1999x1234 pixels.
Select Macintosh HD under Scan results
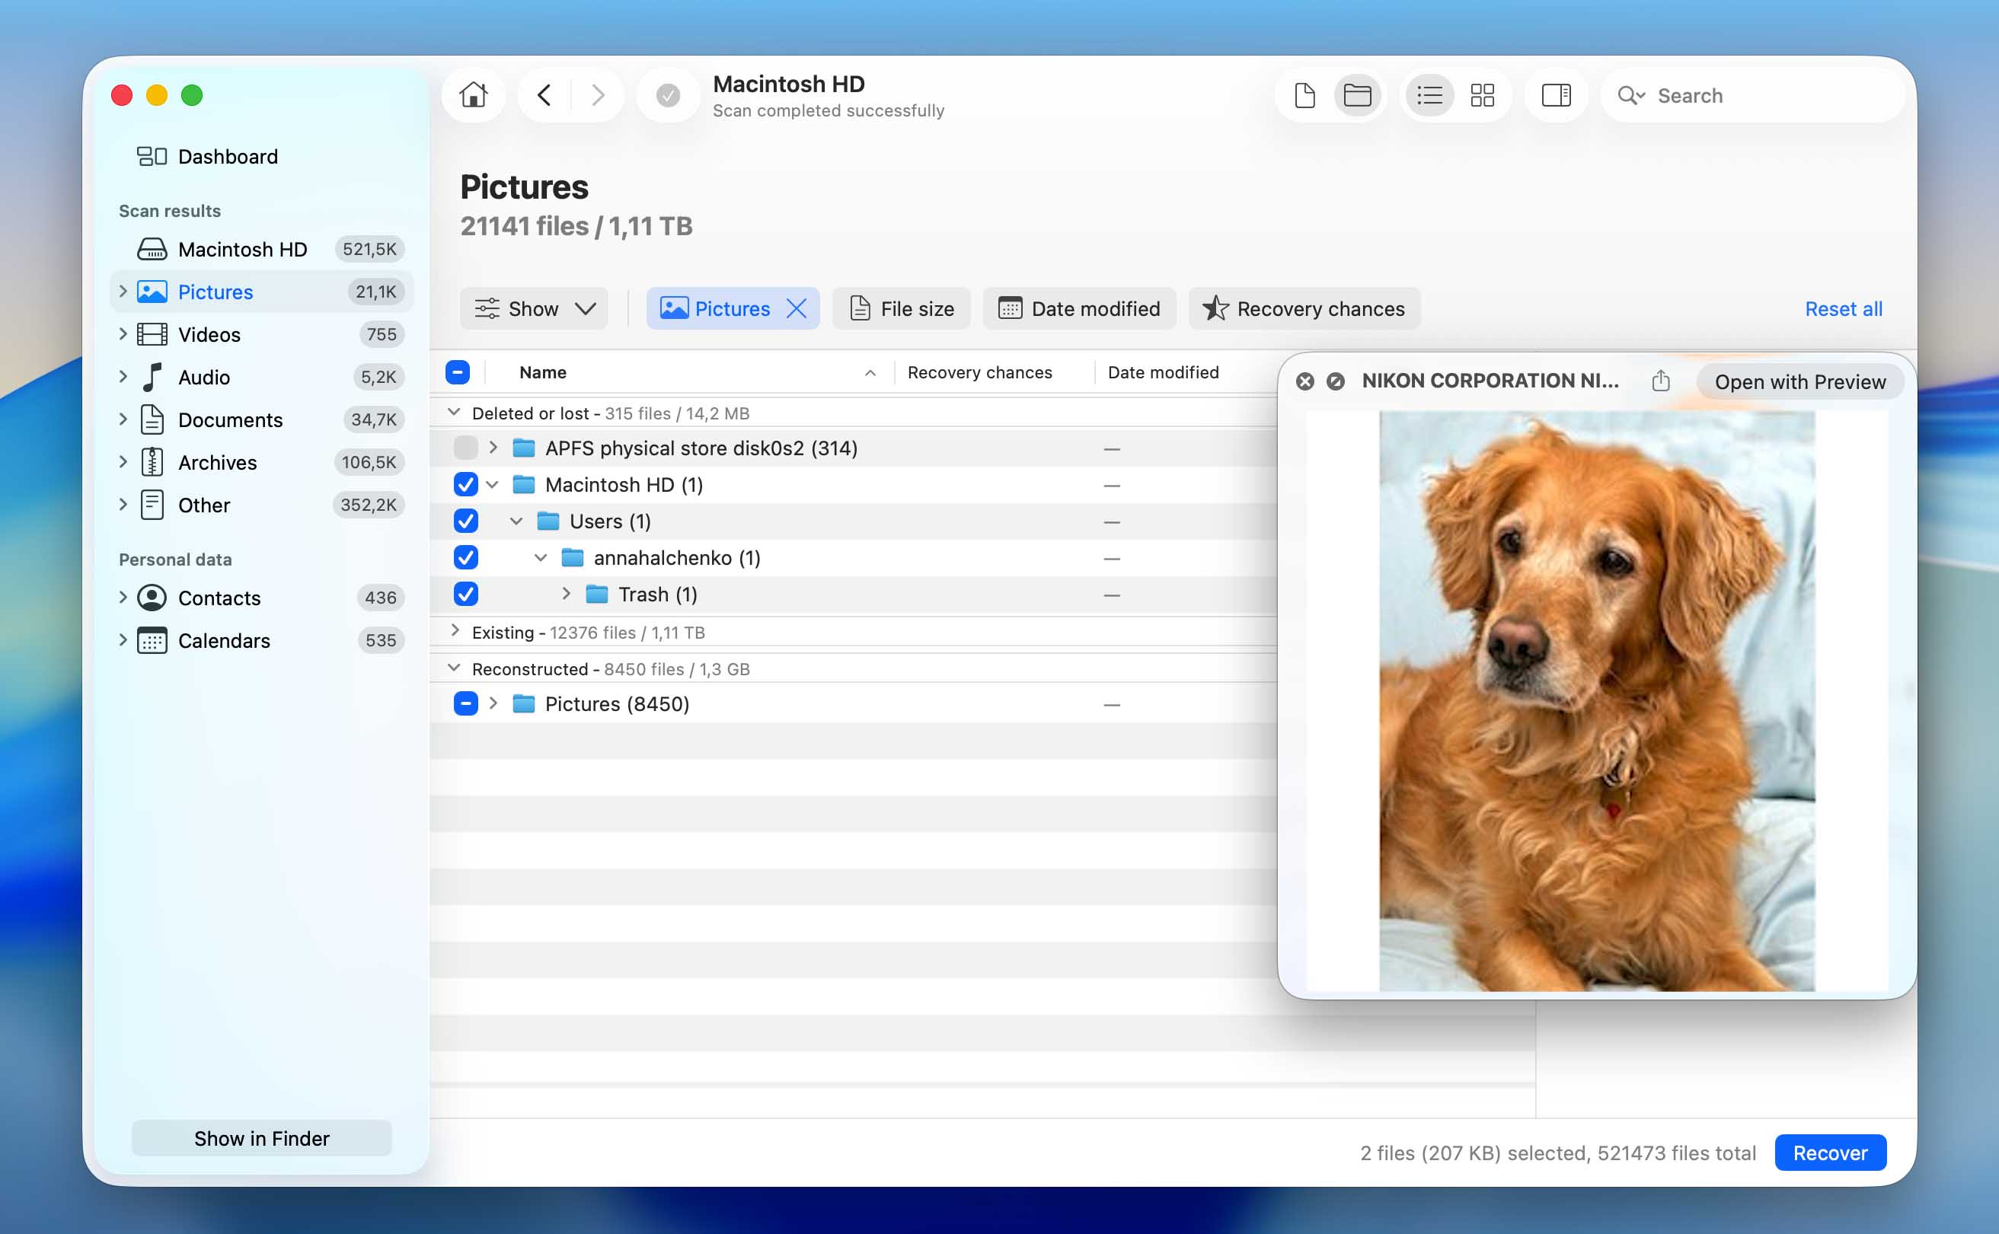[260, 249]
